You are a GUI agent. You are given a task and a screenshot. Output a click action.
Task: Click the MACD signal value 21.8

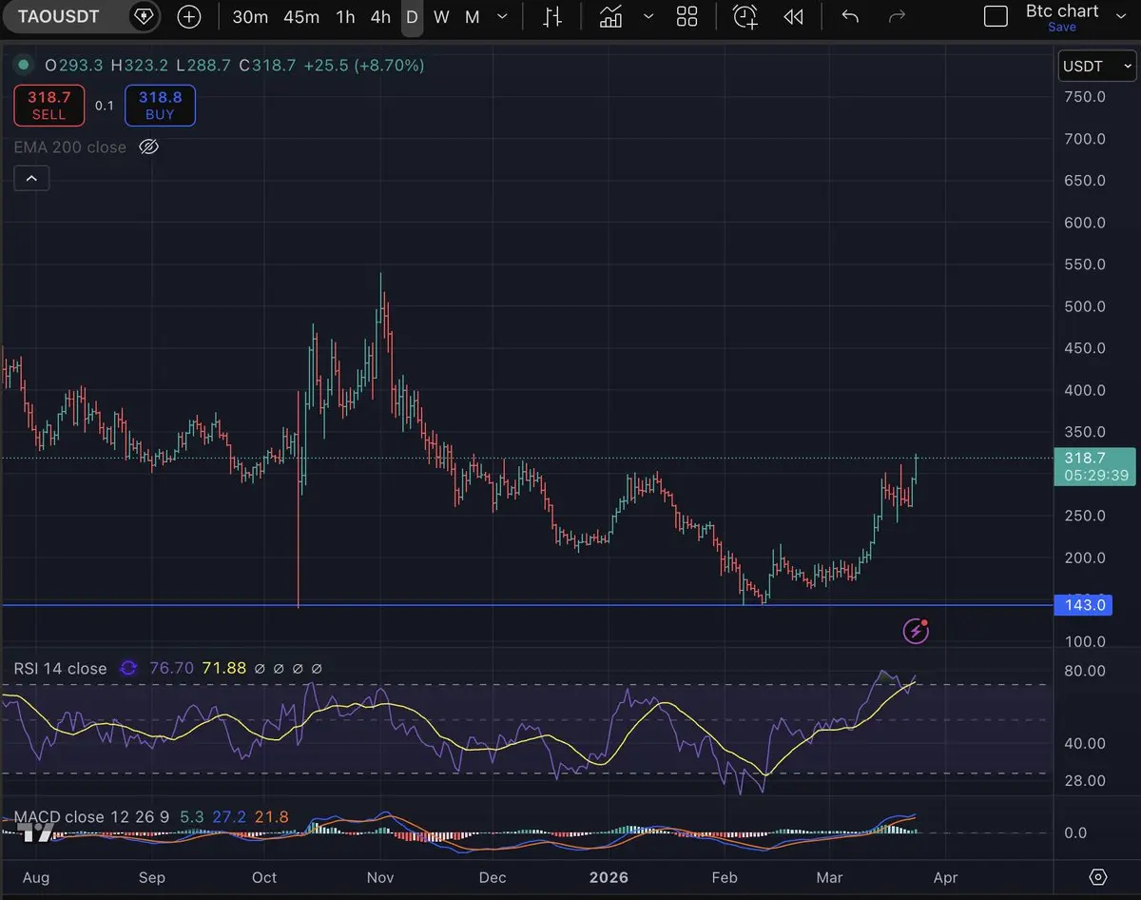click(x=271, y=817)
